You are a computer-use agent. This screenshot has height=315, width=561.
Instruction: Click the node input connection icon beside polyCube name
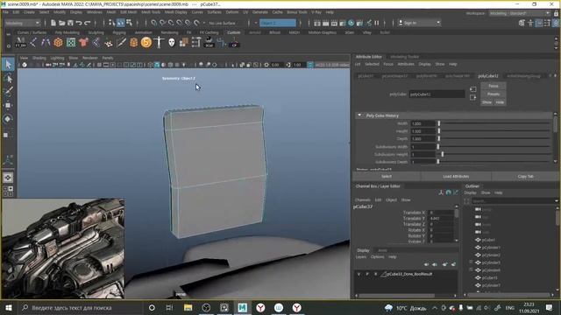point(473,89)
